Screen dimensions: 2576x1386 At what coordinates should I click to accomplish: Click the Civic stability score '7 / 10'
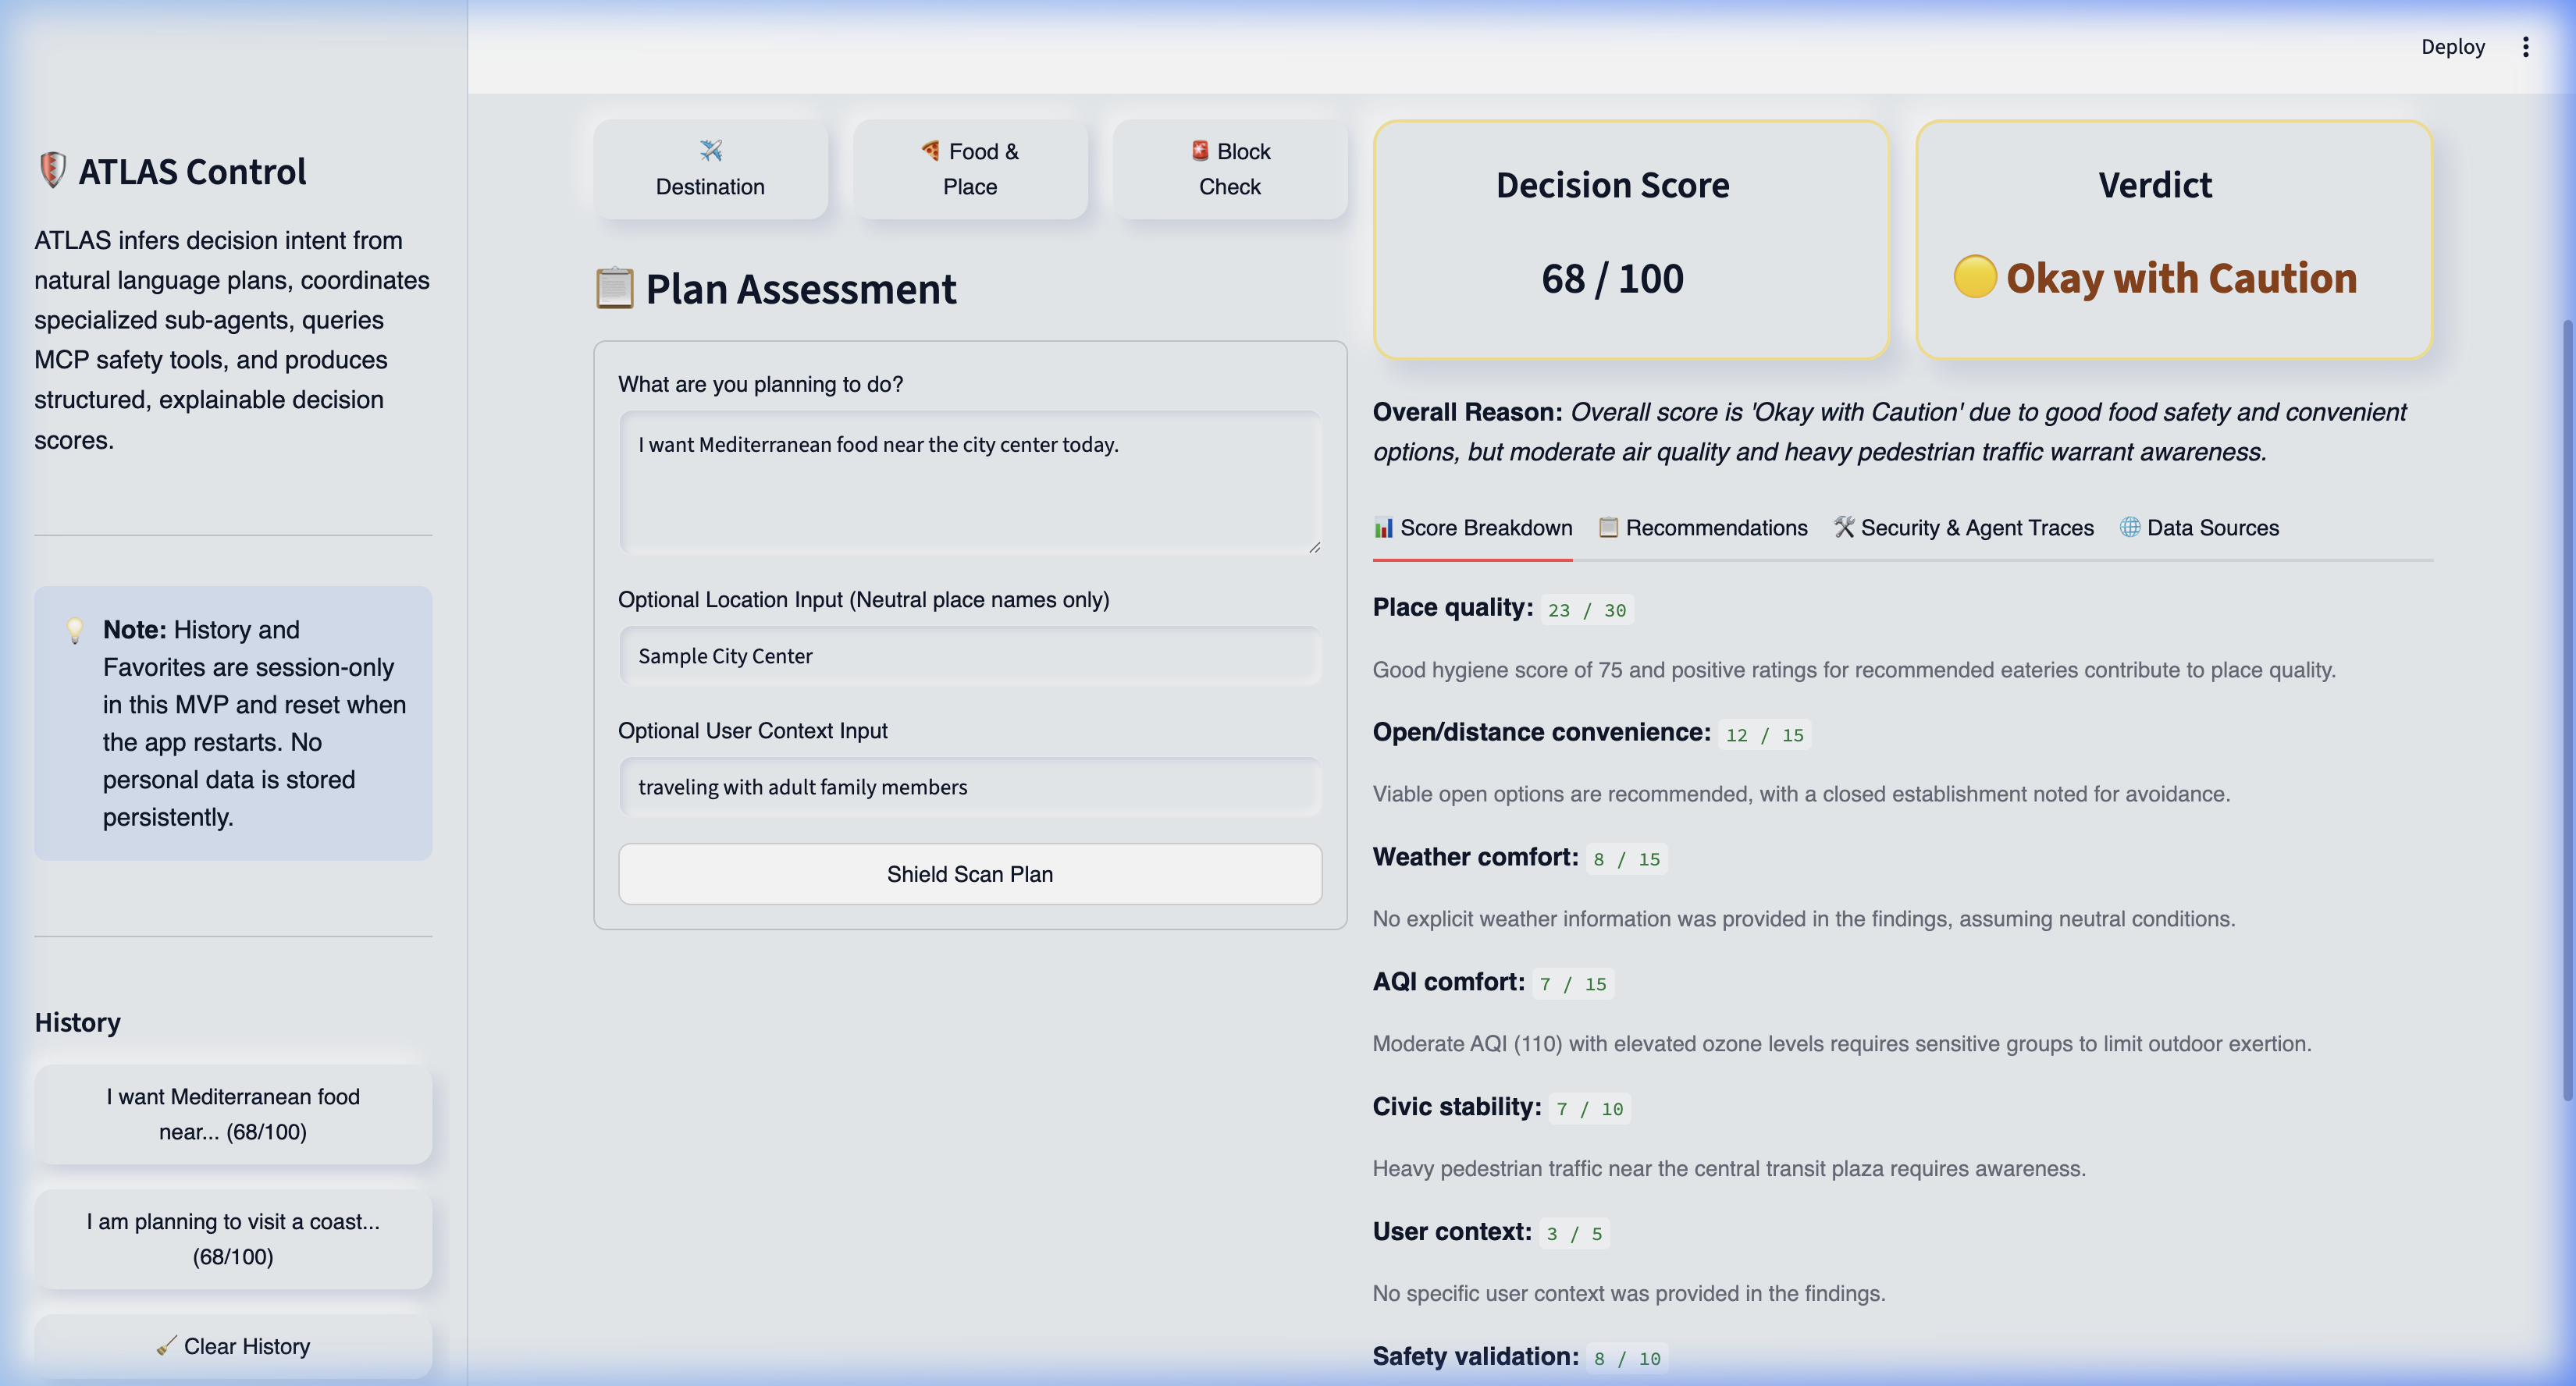click(x=1590, y=1109)
